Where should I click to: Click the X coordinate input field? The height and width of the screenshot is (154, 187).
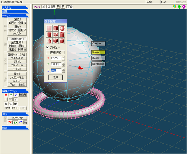coord(56,58)
